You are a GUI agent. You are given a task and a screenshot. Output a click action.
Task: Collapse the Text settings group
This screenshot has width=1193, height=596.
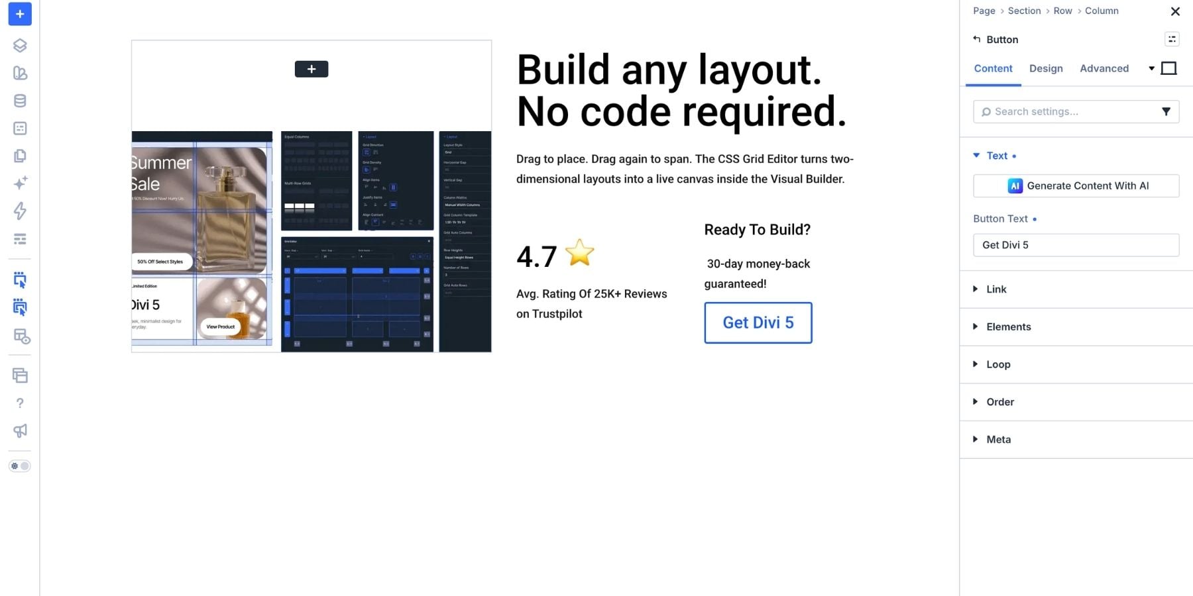[995, 156]
